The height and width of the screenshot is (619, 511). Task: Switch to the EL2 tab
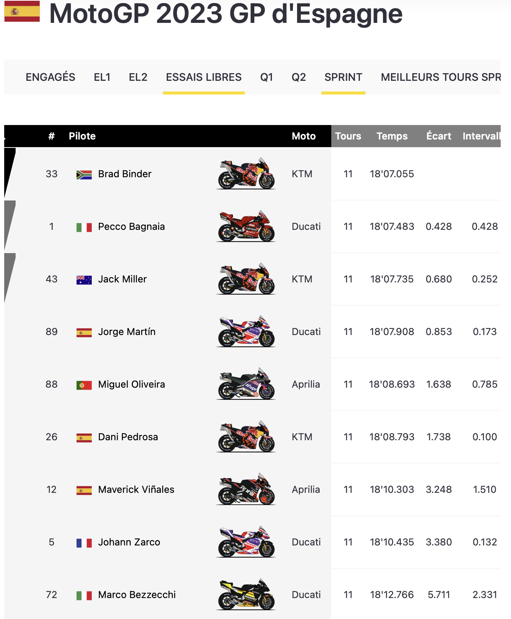click(x=138, y=77)
